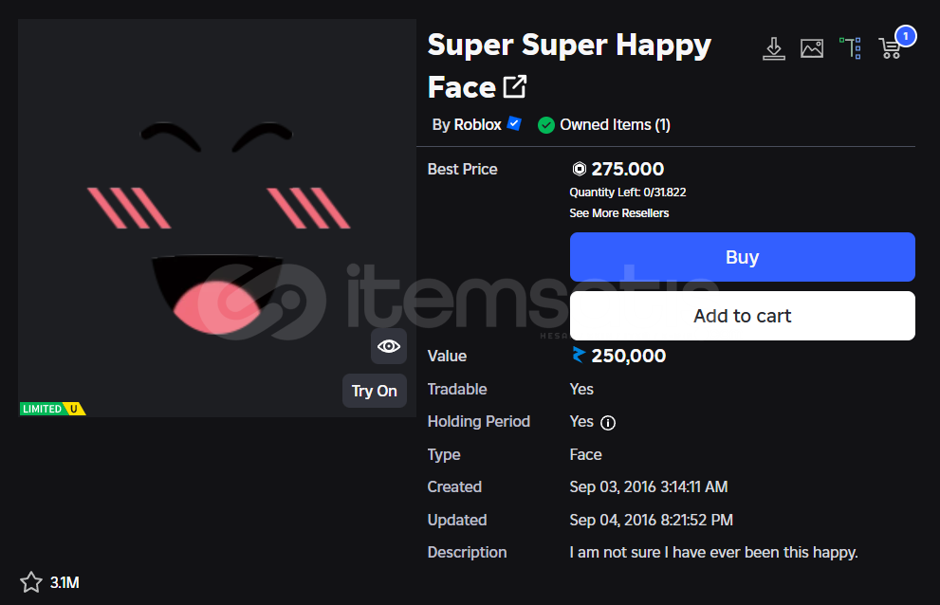Add item to cart
940x605 pixels.
742,316
